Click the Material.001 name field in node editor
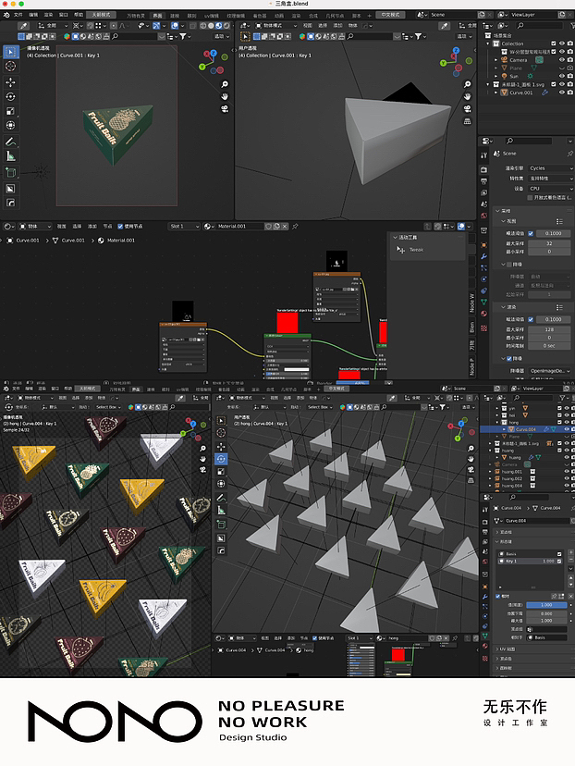Screen dimensions: 575x766 [239, 226]
